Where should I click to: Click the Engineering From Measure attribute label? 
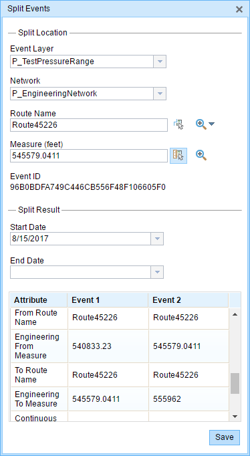(x=37, y=346)
